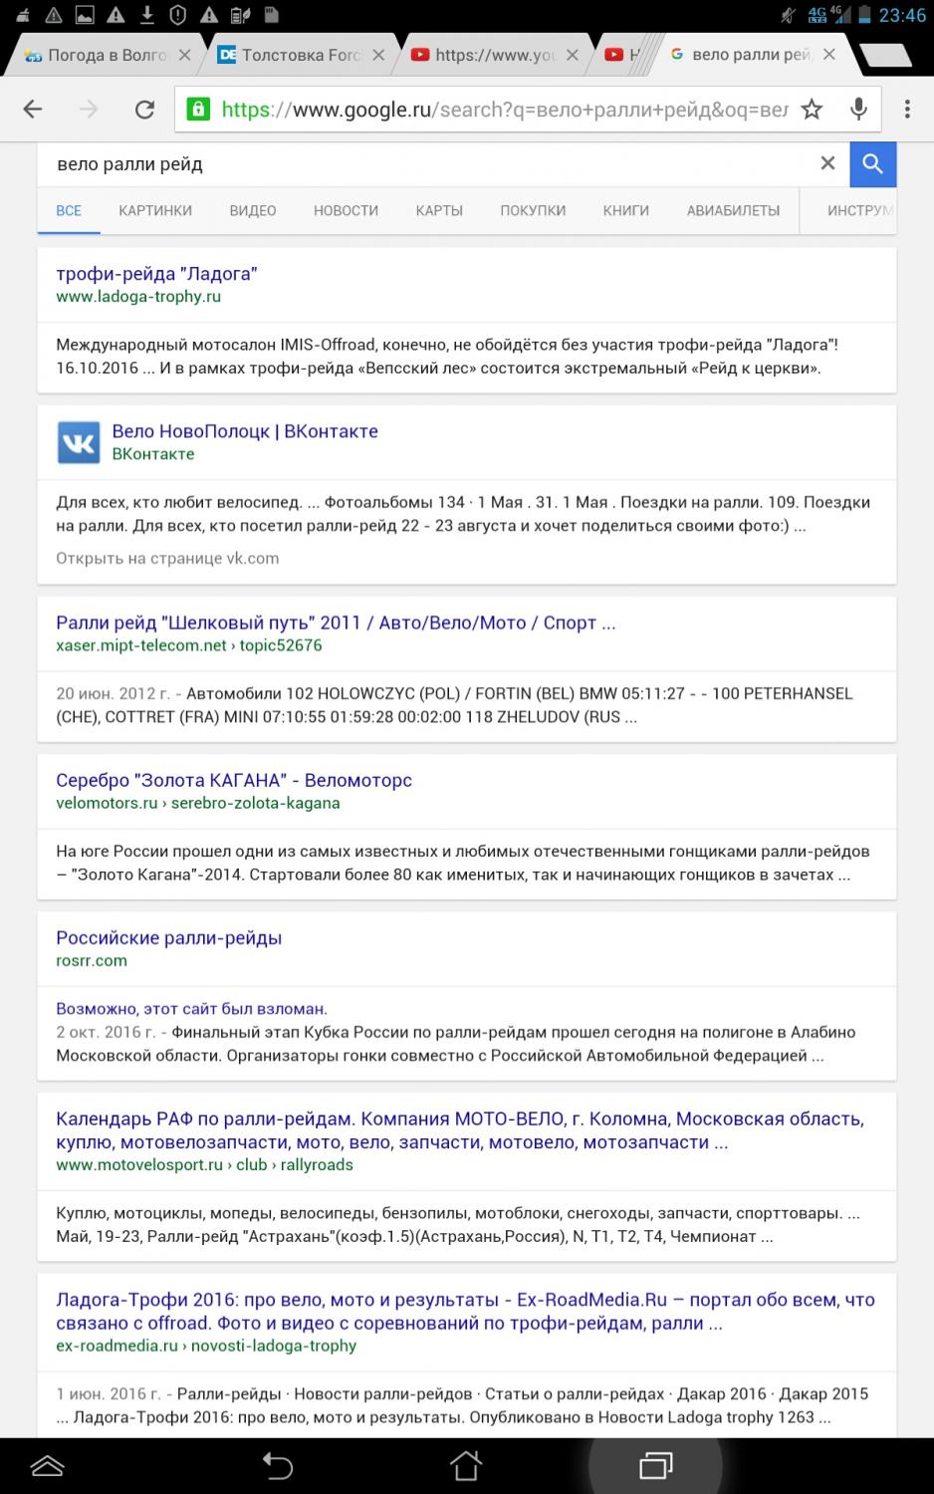The height and width of the screenshot is (1494, 934).
Task: Select the АВИАБИЛЕТЫ search category
Action: (x=733, y=211)
